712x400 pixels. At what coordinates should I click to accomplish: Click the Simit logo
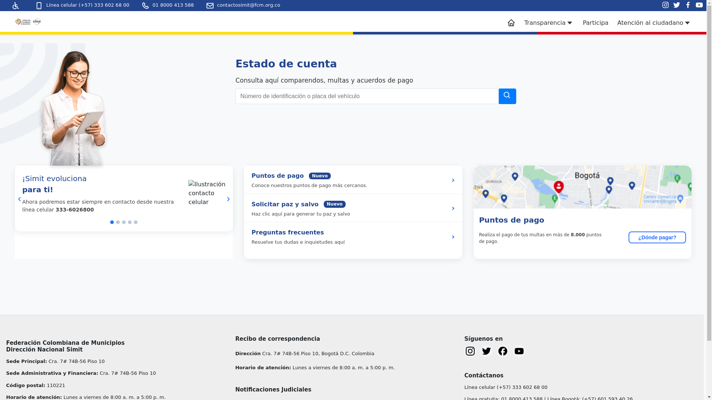[x=37, y=21]
